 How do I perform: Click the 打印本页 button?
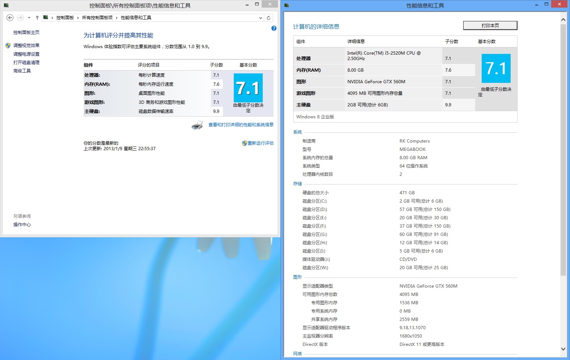[x=490, y=26]
